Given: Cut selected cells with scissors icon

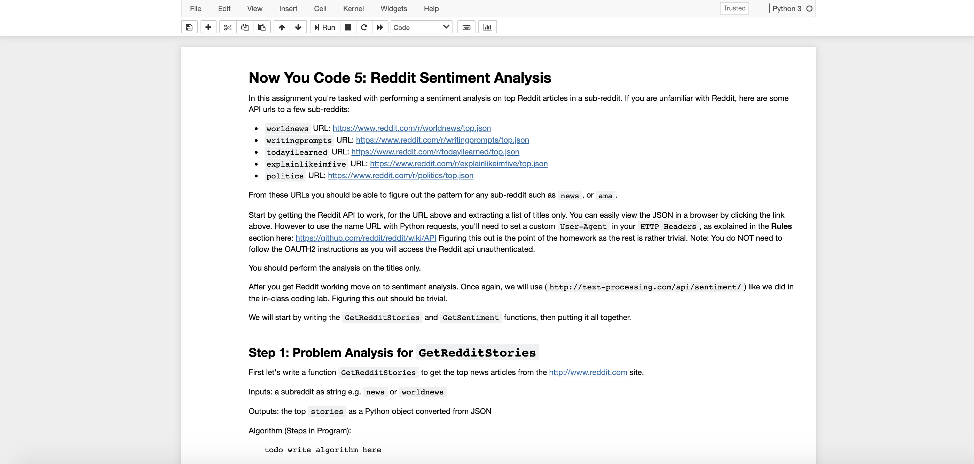Looking at the screenshot, I should (x=228, y=27).
